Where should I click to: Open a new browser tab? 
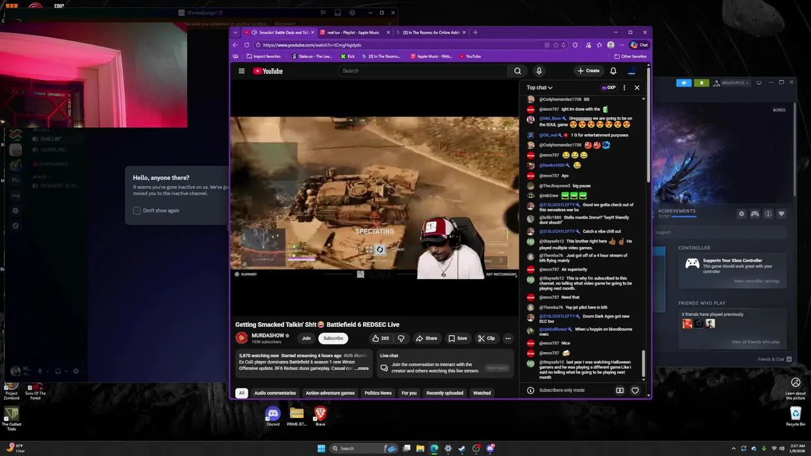pos(475,32)
